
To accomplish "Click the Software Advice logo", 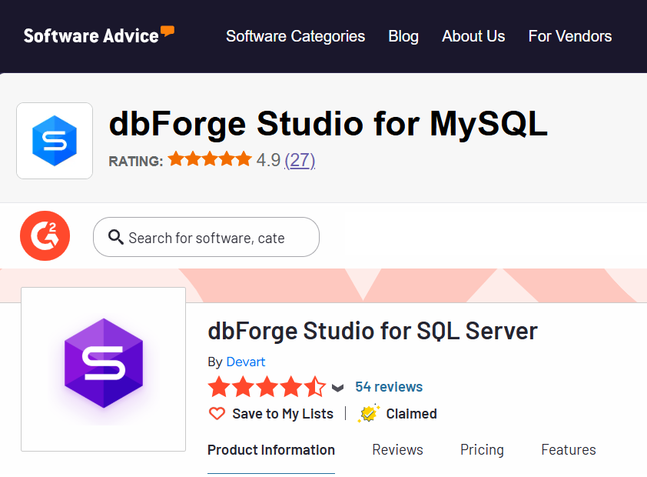I will [99, 35].
